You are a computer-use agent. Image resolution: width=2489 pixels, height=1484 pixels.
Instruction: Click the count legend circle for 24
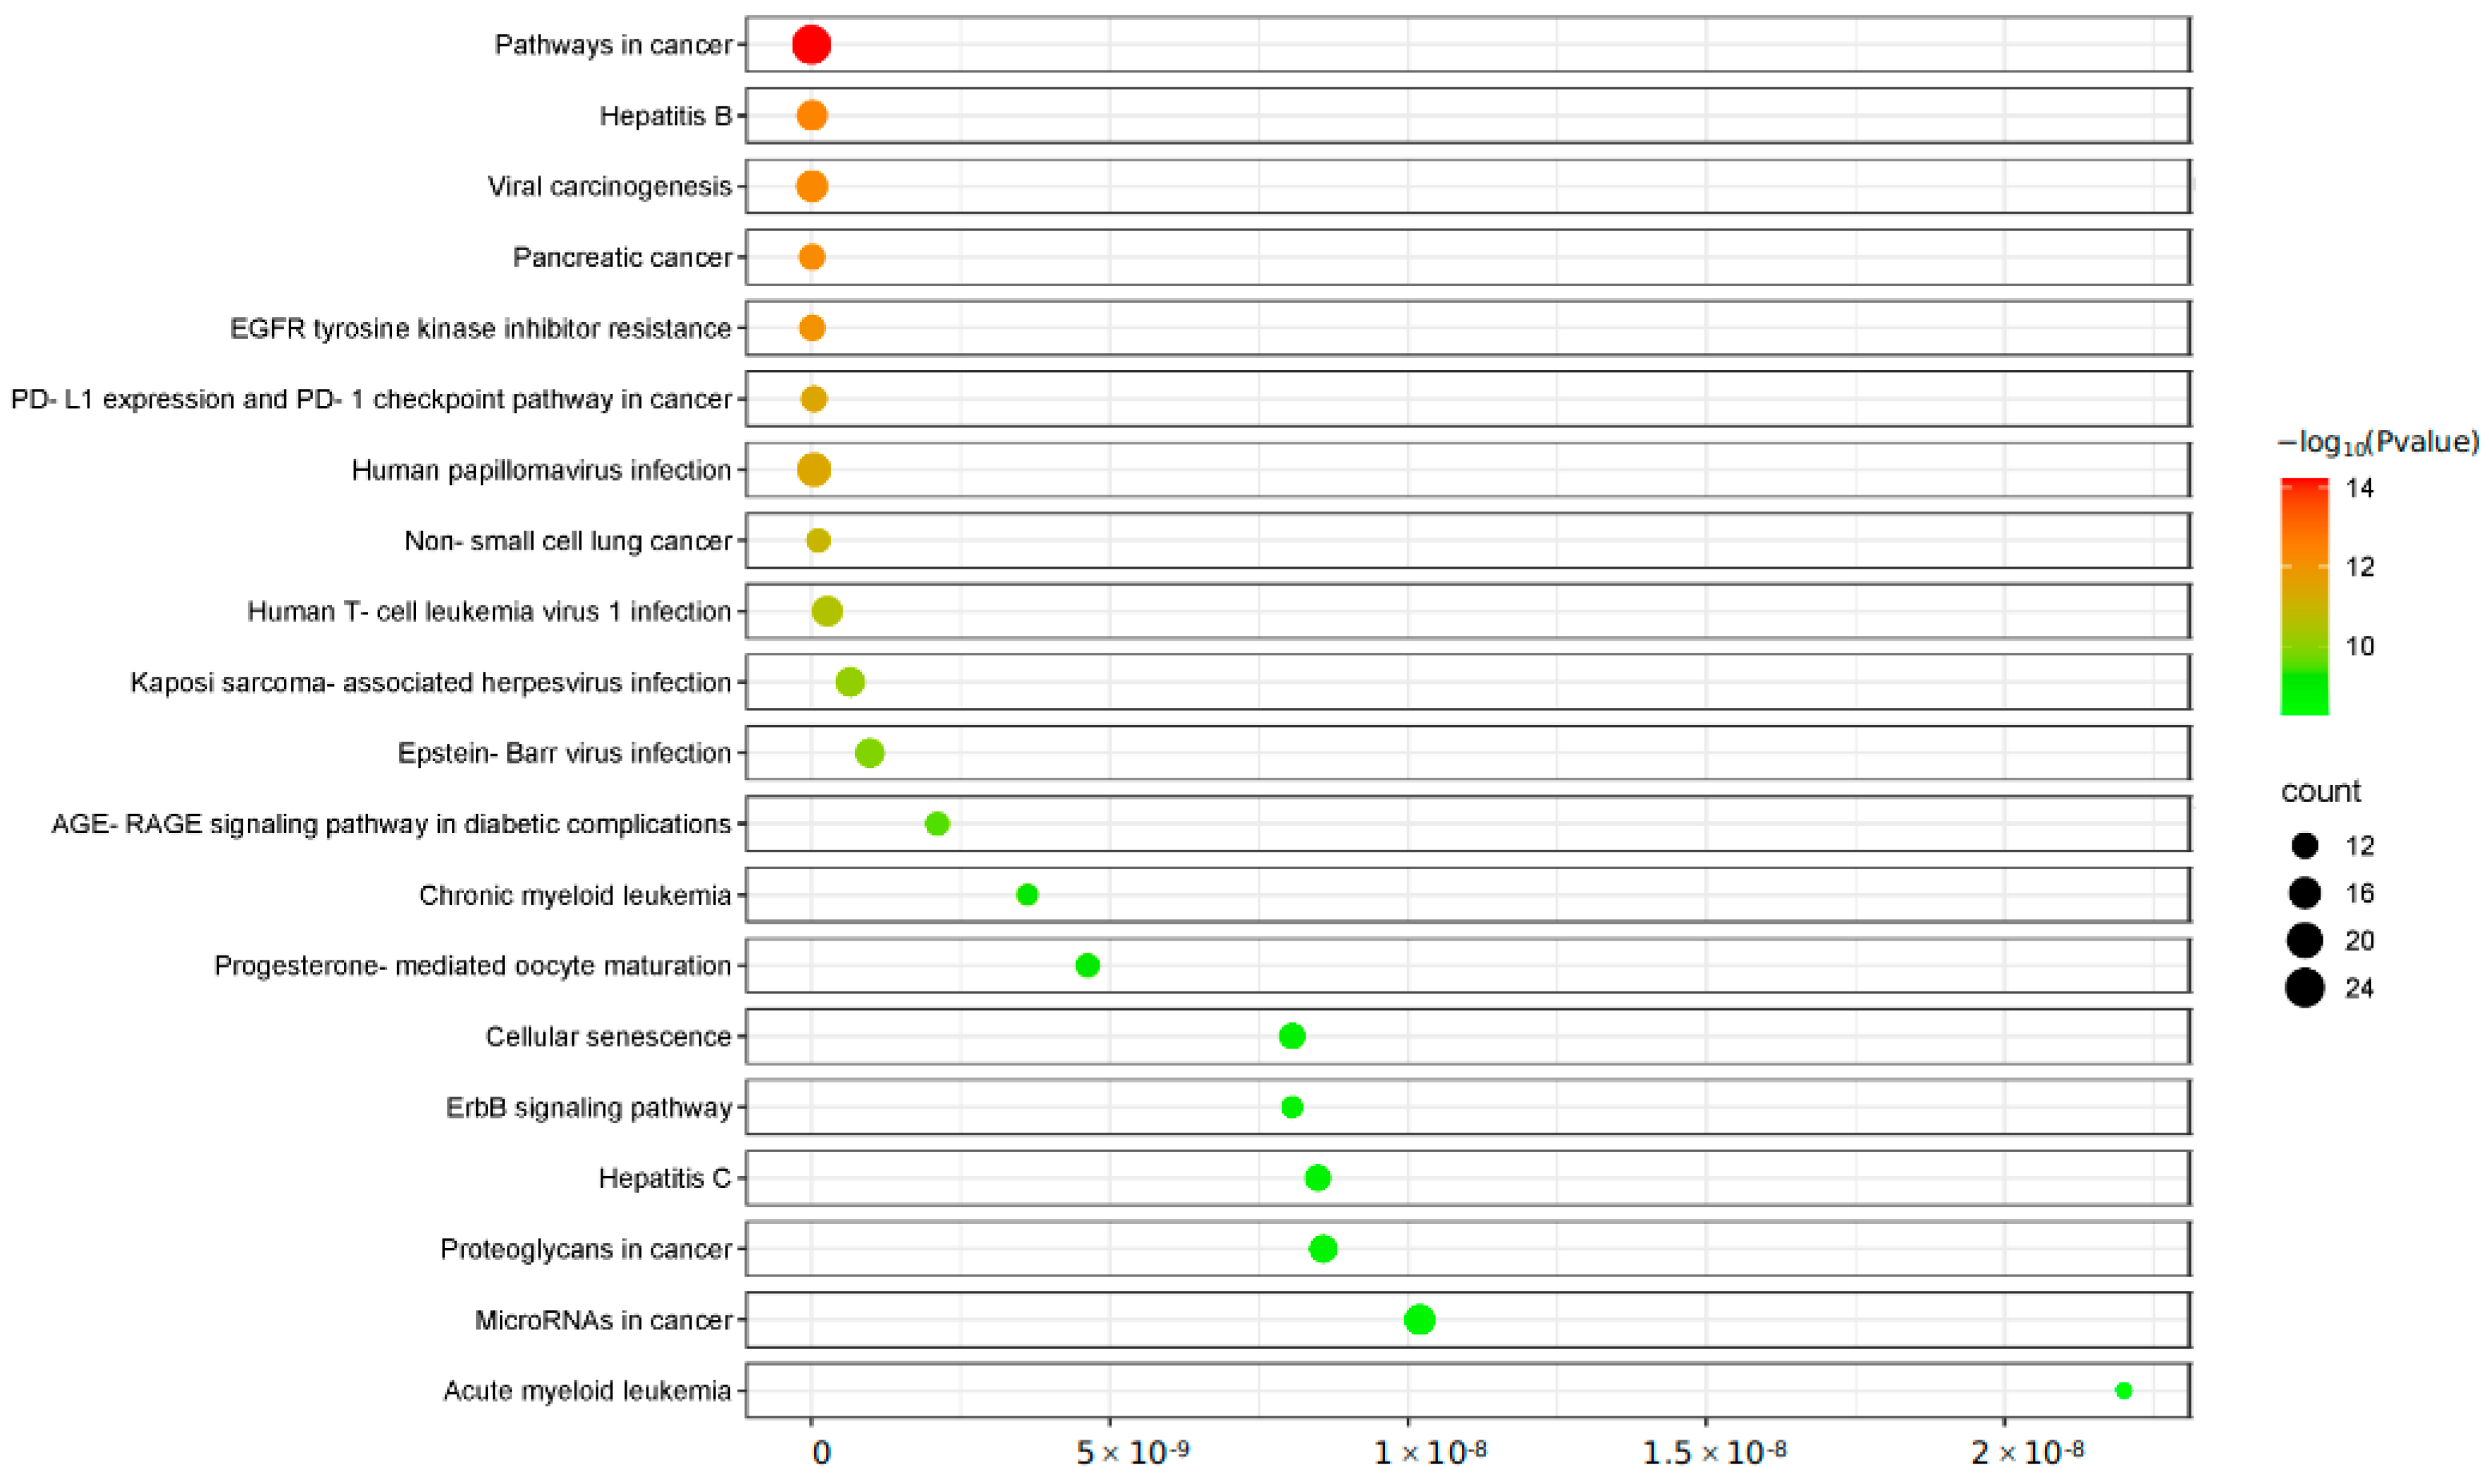tap(2305, 989)
